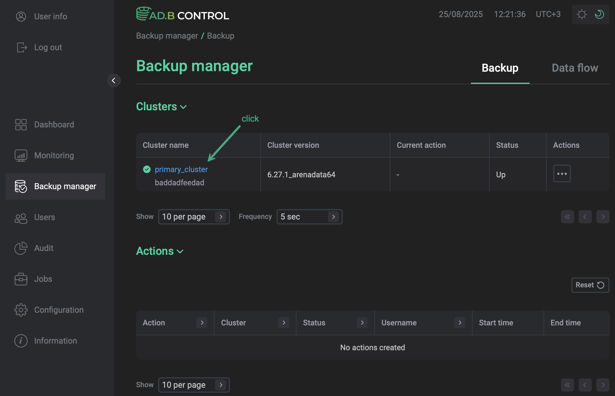The height and width of the screenshot is (396, 615).
Task: Collapse the sidebar with the chevron toggle
Action: [114, 81]
